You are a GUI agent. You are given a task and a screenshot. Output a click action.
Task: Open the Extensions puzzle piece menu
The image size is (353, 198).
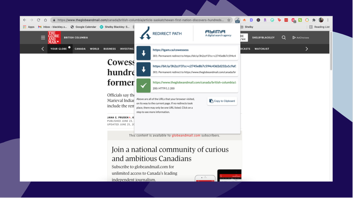314,20
